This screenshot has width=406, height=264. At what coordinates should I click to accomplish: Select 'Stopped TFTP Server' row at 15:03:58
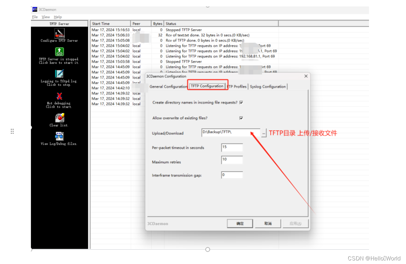click(x=185, y=62)
